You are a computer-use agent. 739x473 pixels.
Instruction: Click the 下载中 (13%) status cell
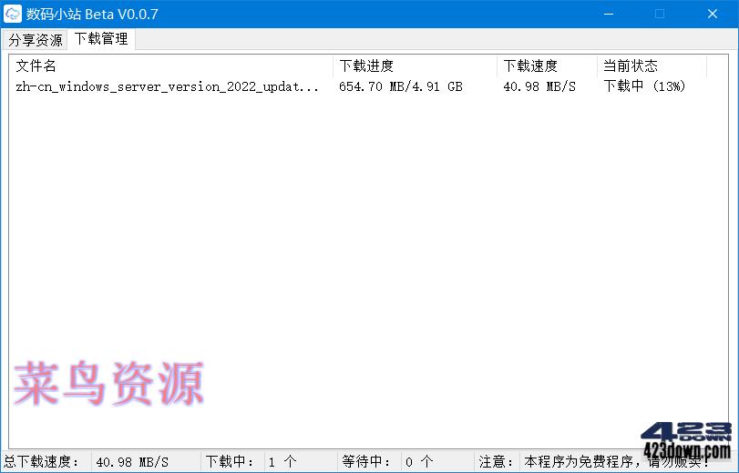click(645, 86)
